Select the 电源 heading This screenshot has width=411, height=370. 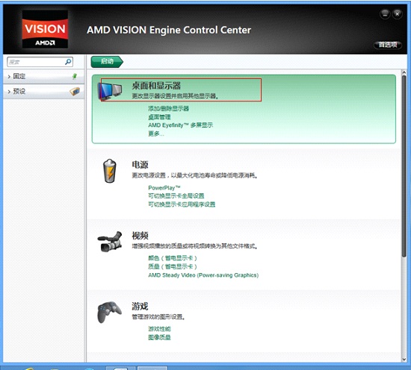click(x=140, y=165)
